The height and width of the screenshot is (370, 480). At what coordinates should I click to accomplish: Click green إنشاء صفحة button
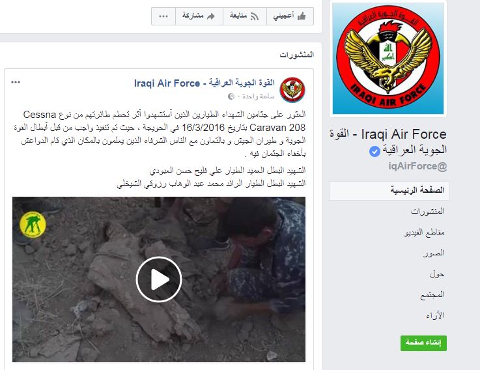423,343
